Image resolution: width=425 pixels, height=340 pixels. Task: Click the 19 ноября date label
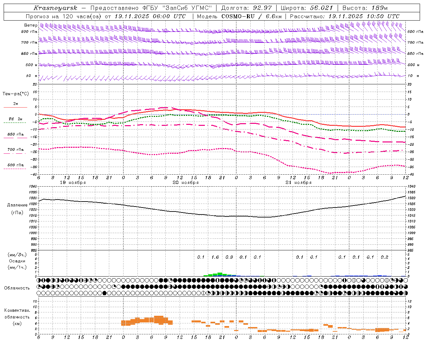(x=73, y=183)
